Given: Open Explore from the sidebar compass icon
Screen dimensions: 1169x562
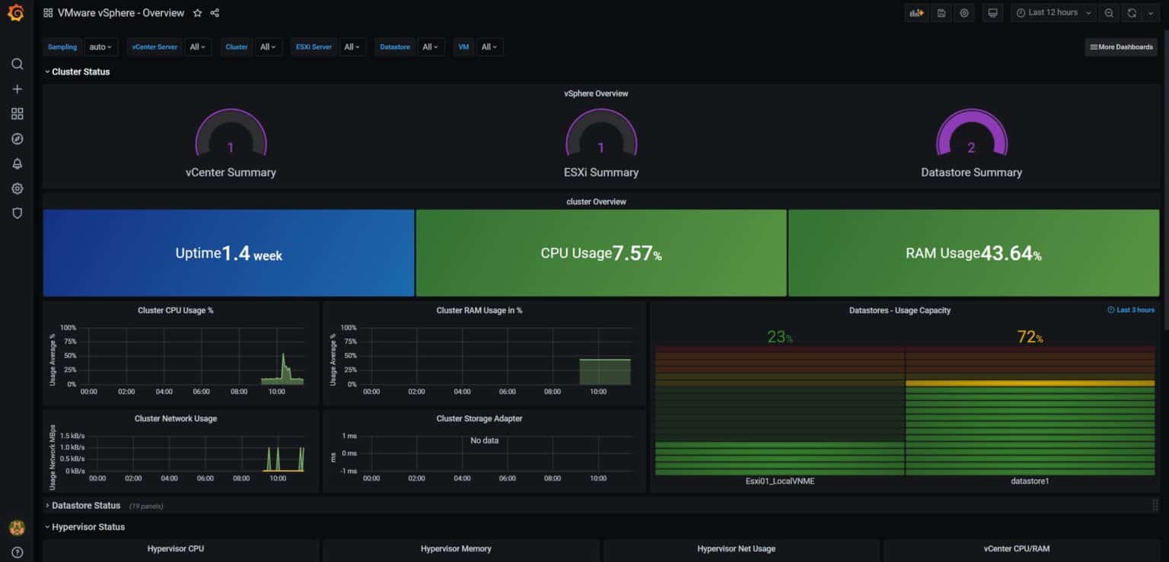Looking at the screenshot, I should 17,138.
